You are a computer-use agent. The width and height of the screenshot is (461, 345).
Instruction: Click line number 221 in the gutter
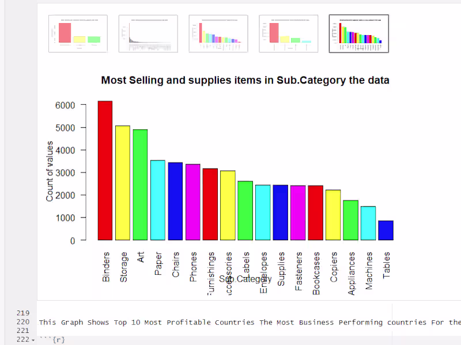tap(23, 331)
